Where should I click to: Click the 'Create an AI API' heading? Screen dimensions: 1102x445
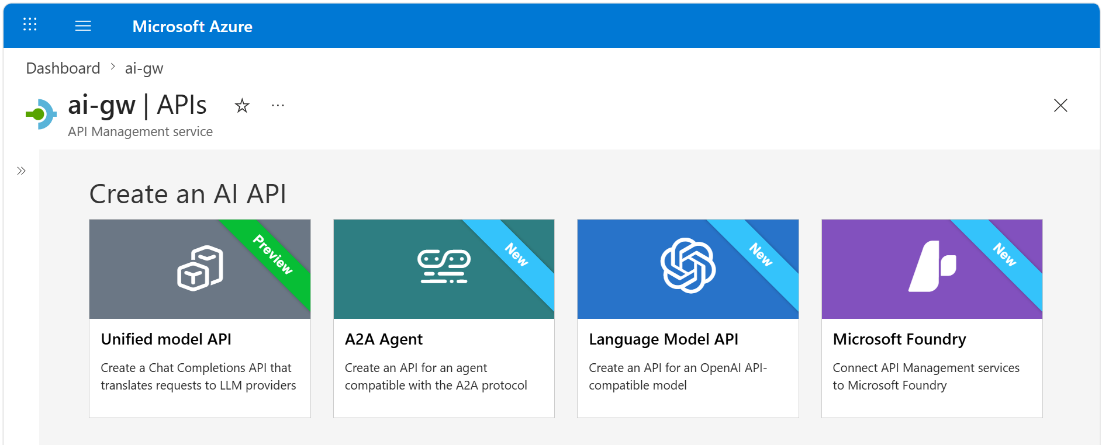pos(188,194)
